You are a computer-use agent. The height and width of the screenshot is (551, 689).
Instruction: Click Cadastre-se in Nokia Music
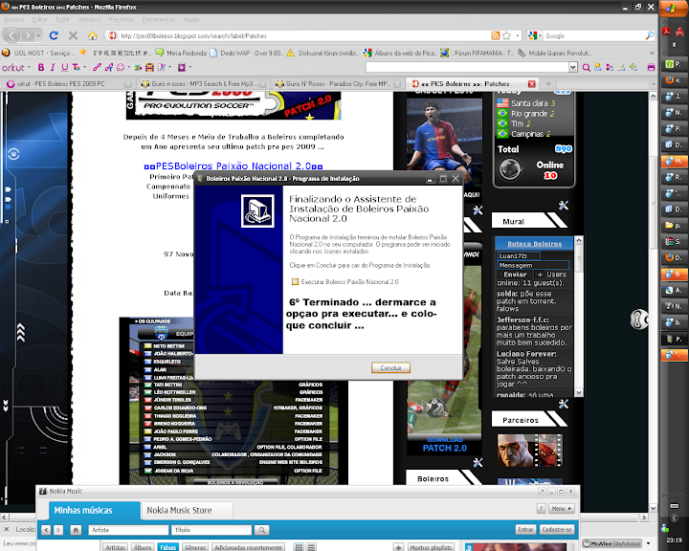557,530
